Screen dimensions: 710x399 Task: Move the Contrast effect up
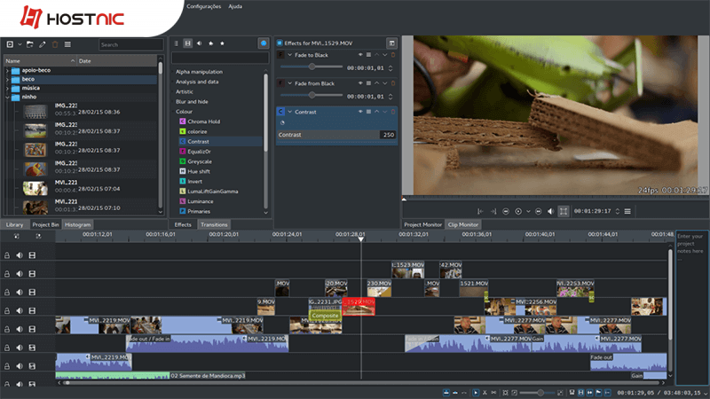tap(376, 112)
